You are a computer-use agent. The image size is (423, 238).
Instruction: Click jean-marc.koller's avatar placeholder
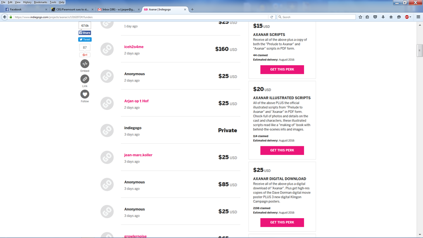(107, 157)
